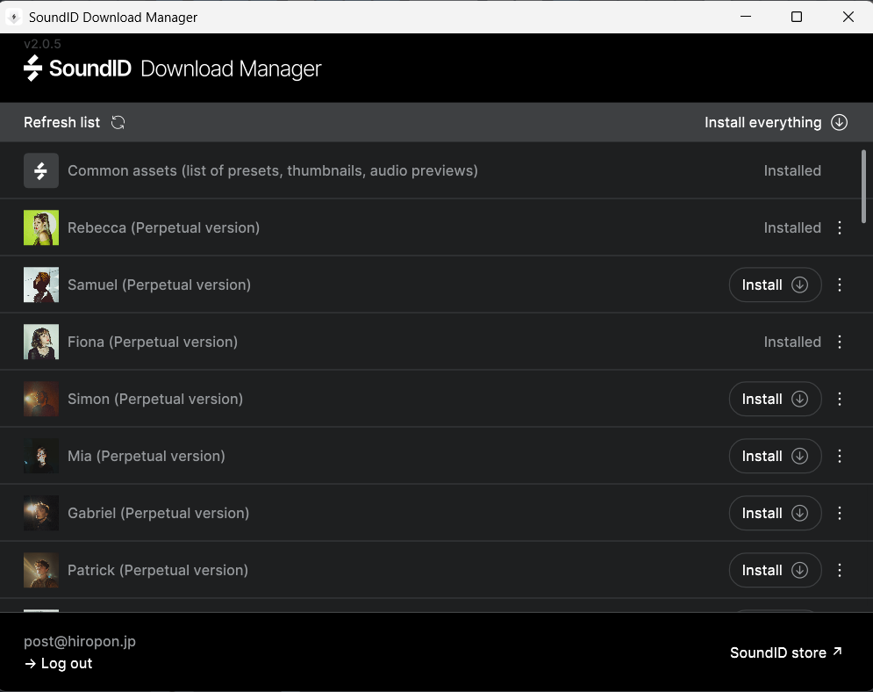Open more options for Gabriel

(x=840, y=513)
